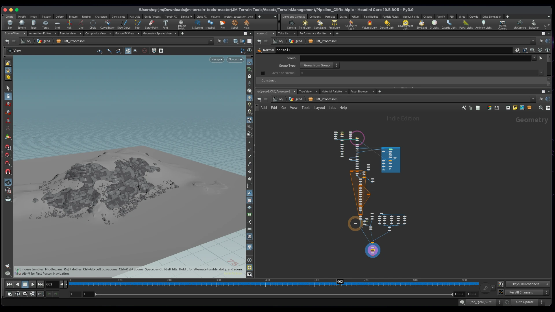Open the Layout menu in network editor
Viewport: 555px width, 312px height.
click(320, 108)
